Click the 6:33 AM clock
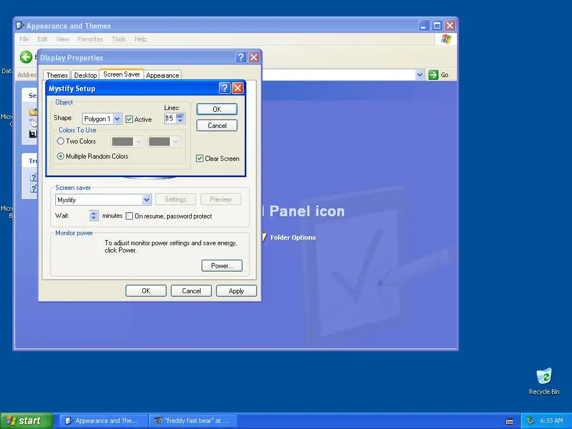Image resolution: width=572 pixels, height=429 pixels. [551, 421]
